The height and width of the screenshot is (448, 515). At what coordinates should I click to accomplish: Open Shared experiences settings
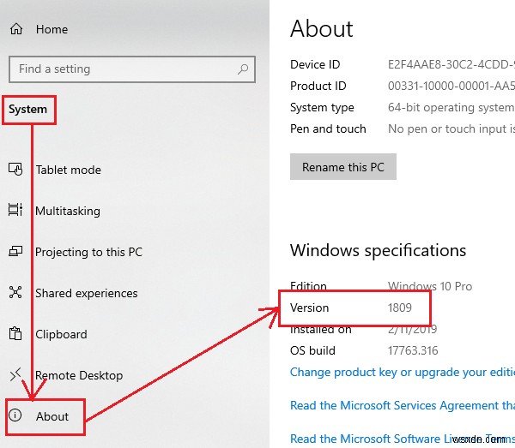[x=87, y=293]
